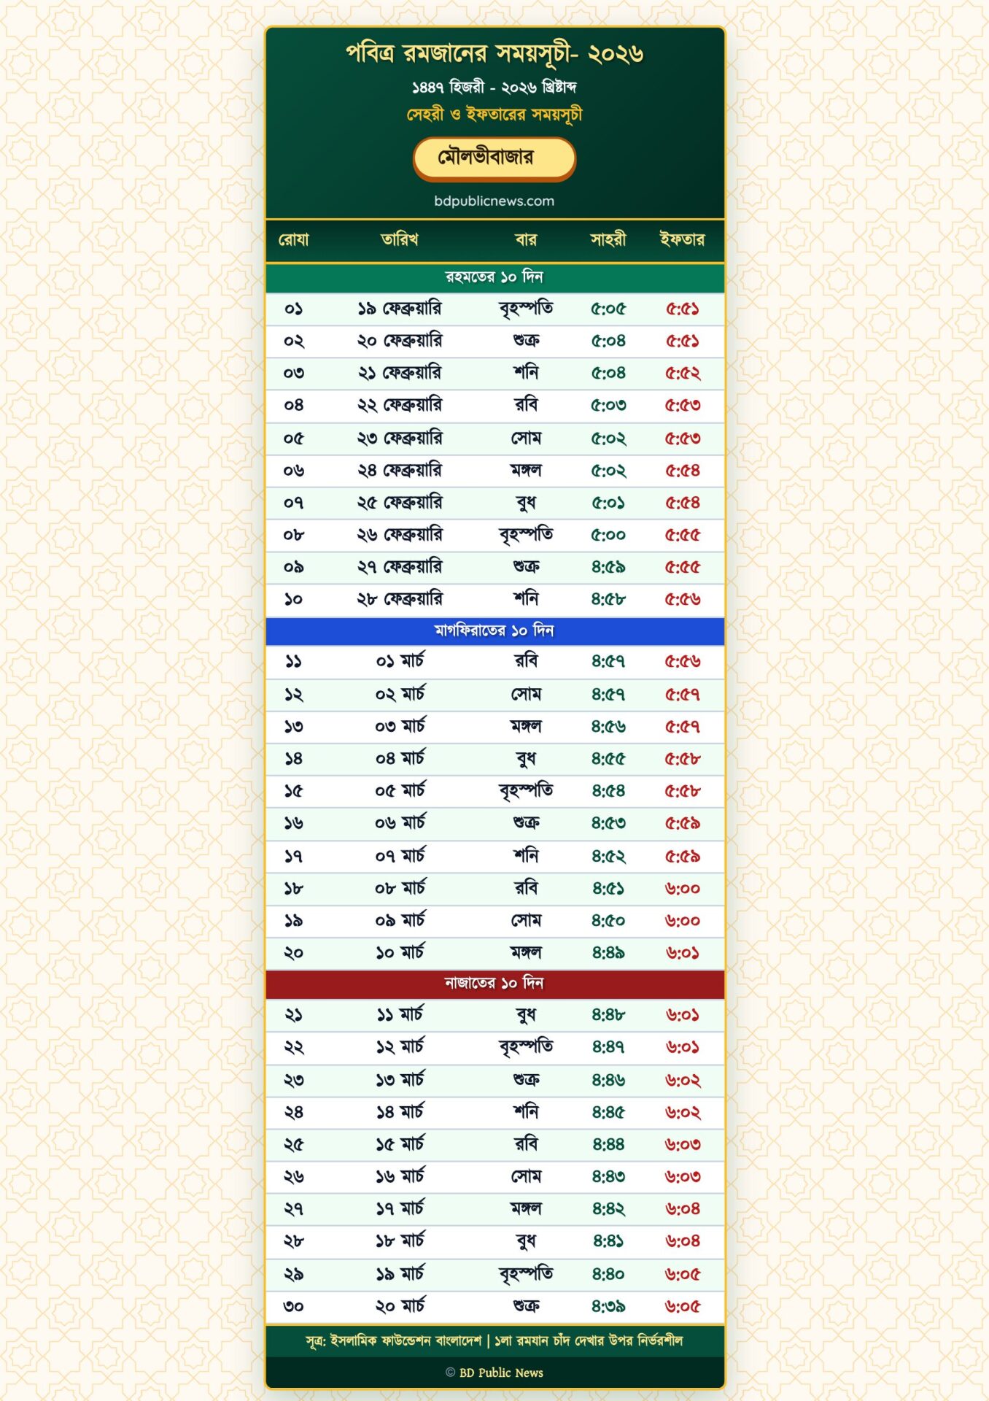Select the বার column header
989x1401 pixels.
click(525, 239)
